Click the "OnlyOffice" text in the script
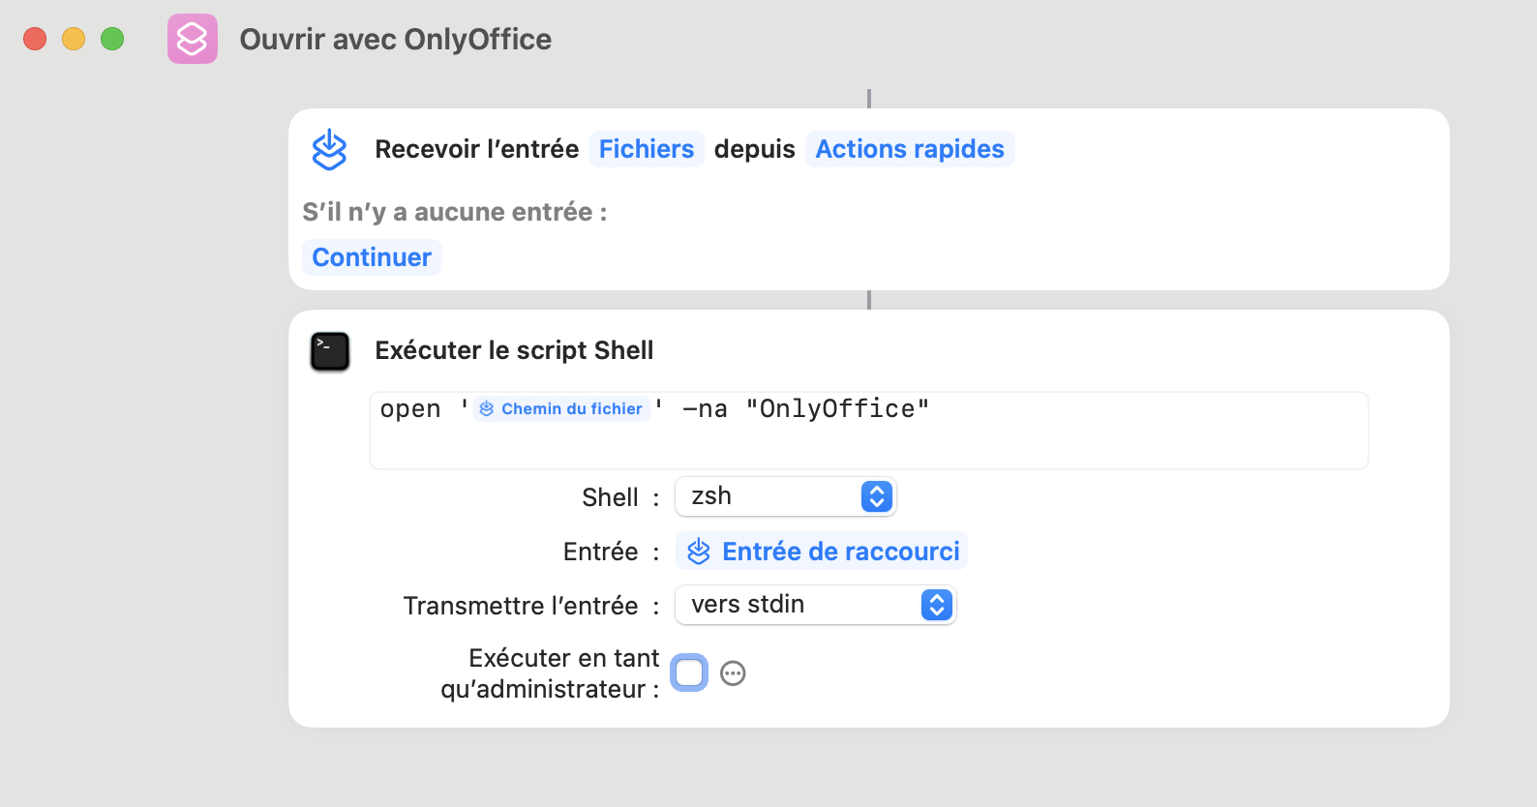The image size is (1537, 807). tap(837, 409)
